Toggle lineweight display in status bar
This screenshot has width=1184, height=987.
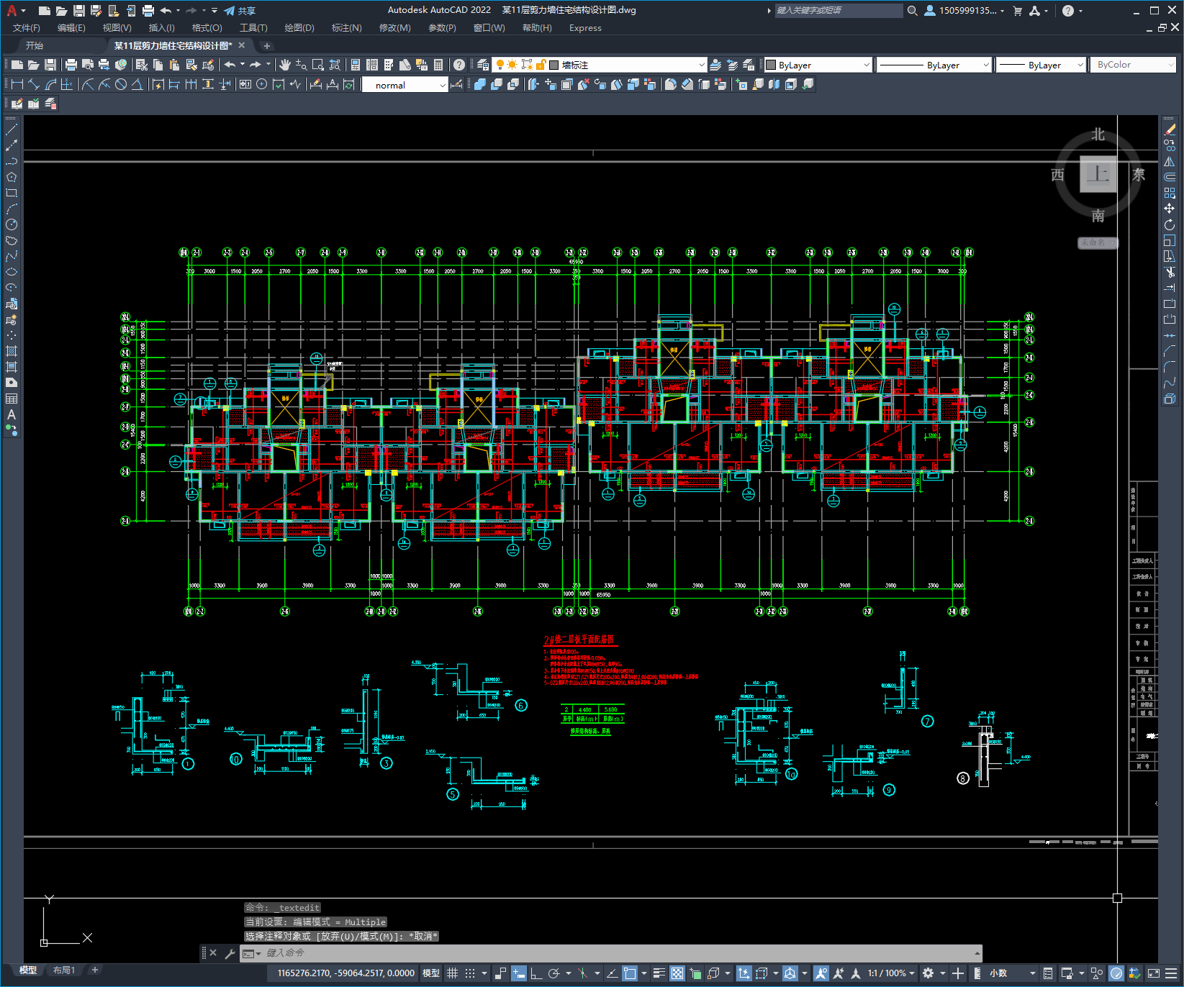tap(659, 973)
